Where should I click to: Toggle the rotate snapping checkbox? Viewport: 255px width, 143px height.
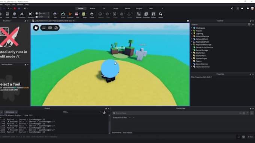37,17
